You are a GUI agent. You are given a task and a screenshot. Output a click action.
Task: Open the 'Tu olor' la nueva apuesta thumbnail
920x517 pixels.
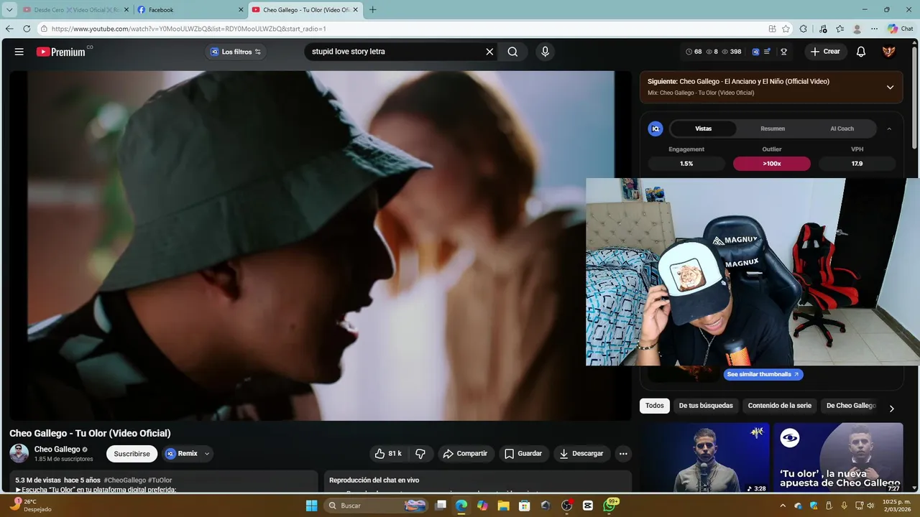(838, 457)
